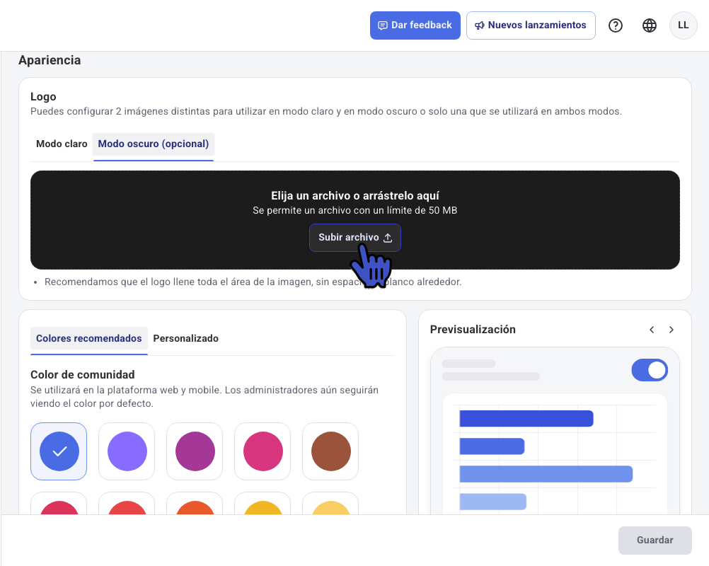Go to next preview with right chevron

pos(671,330)
